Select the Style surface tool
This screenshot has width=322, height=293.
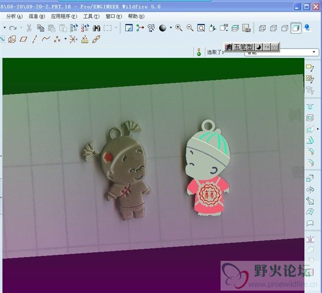[x=310, y=223]
